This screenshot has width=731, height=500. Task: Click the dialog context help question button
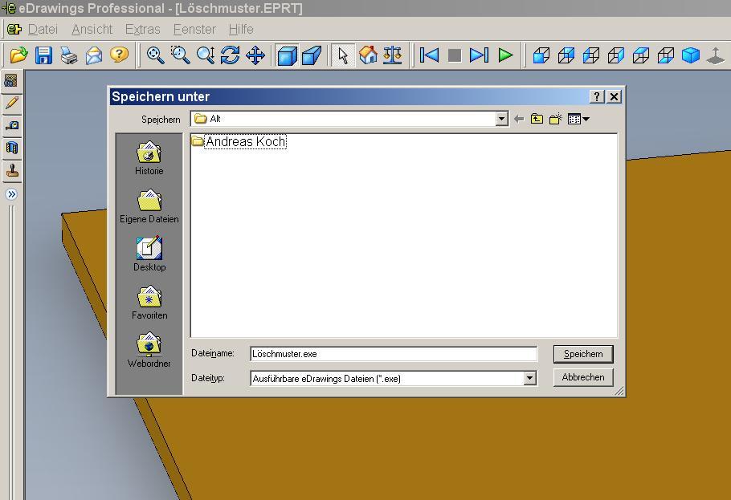click(597, 96)
